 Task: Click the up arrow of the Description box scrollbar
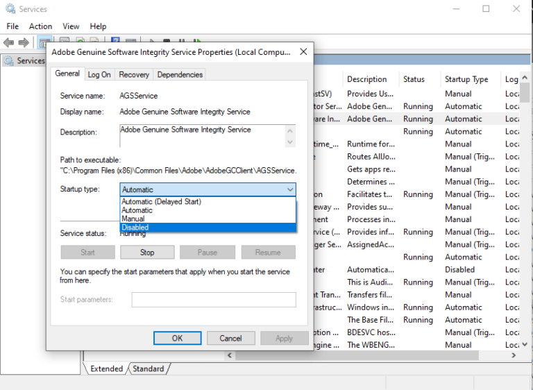tap(290, 130)
